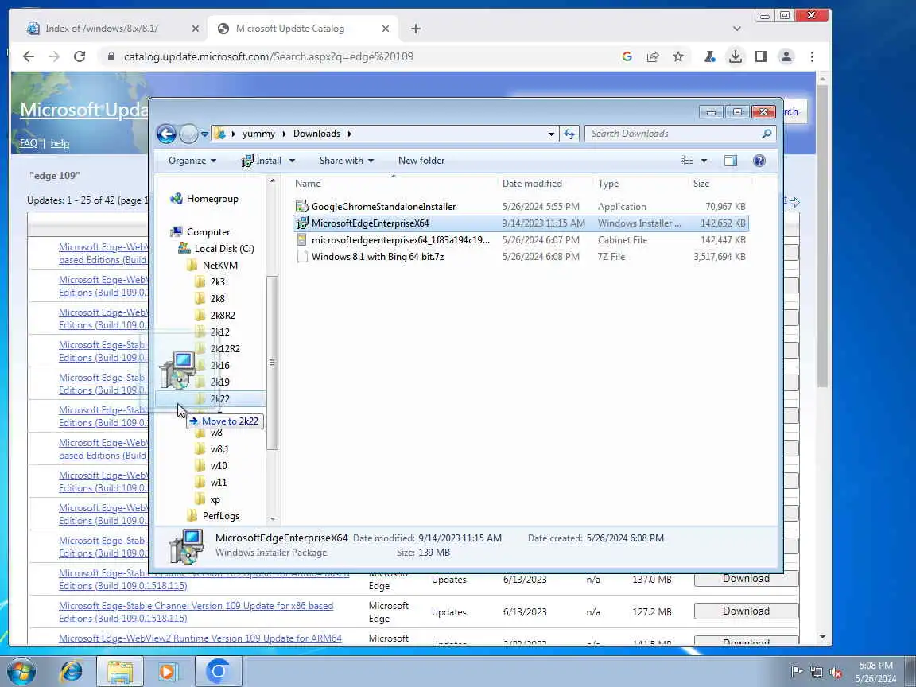
Task: Bookmark this page with star icon
Action: [678, 56]
